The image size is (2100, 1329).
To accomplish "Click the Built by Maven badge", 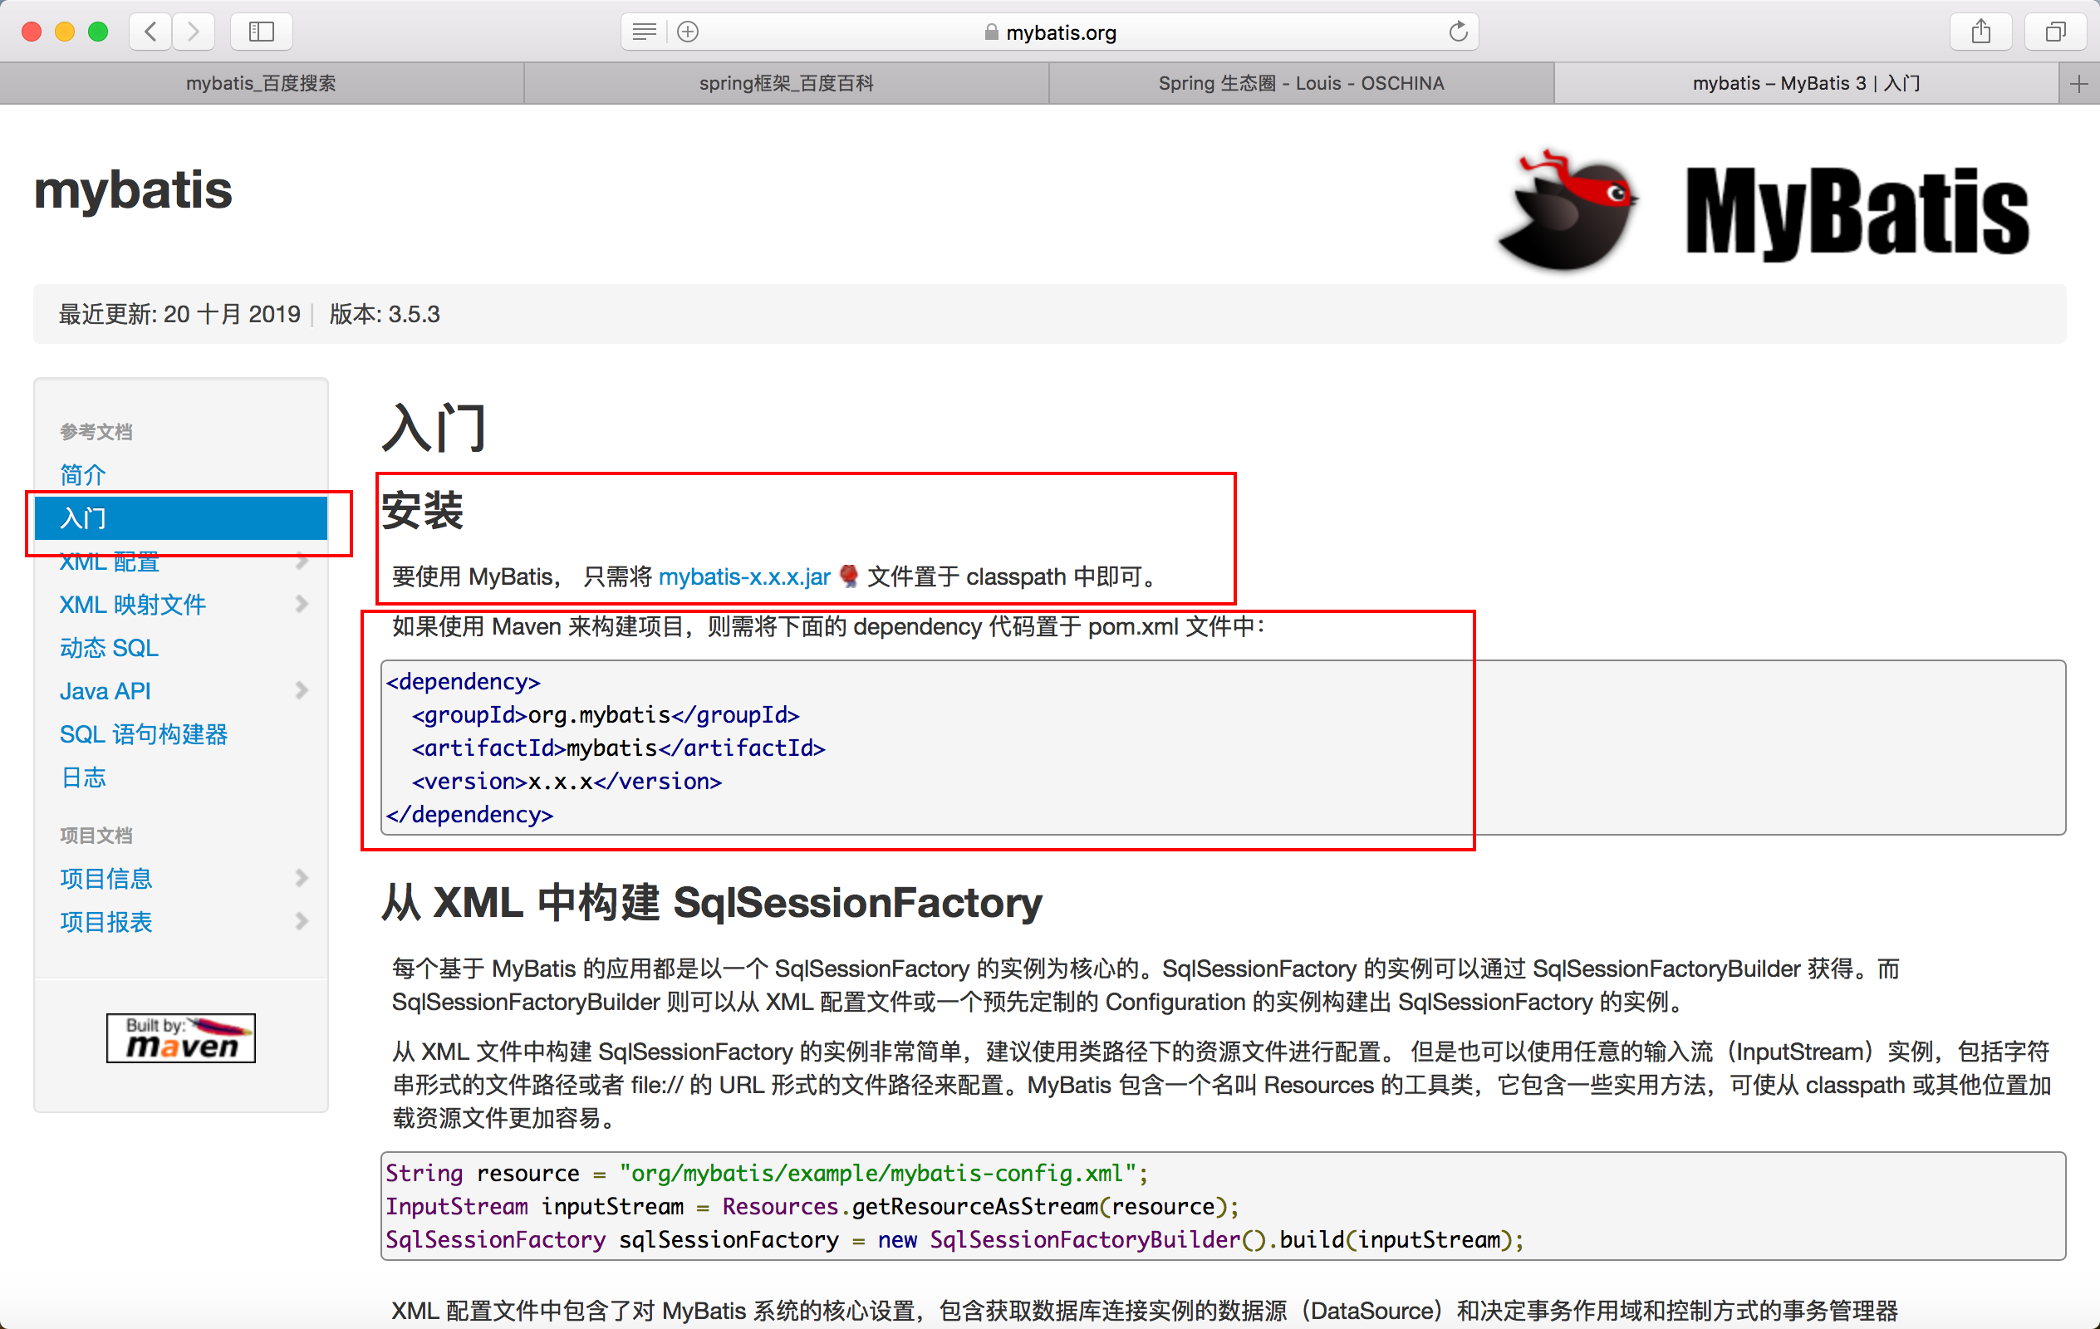I will pos(180,1037).
